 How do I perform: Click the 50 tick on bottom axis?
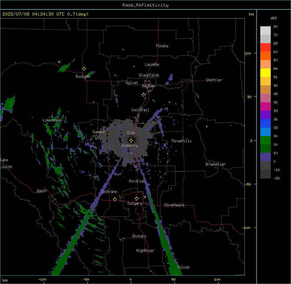[174, 279]
